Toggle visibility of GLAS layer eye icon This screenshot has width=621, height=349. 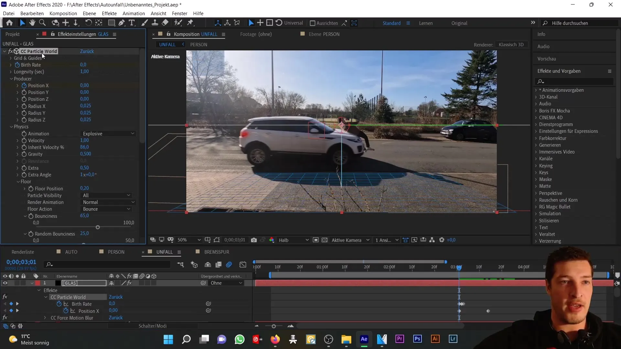point(5,283)
